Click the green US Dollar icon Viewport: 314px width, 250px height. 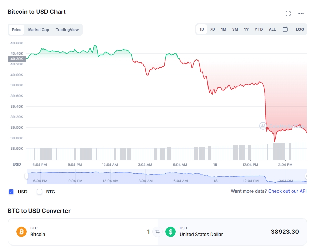click(171, 232)
